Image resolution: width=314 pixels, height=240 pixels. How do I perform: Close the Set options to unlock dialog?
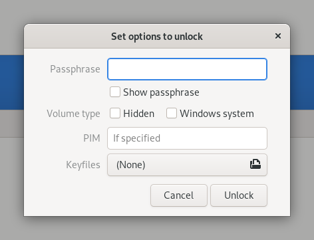click(x=278, y=36)
